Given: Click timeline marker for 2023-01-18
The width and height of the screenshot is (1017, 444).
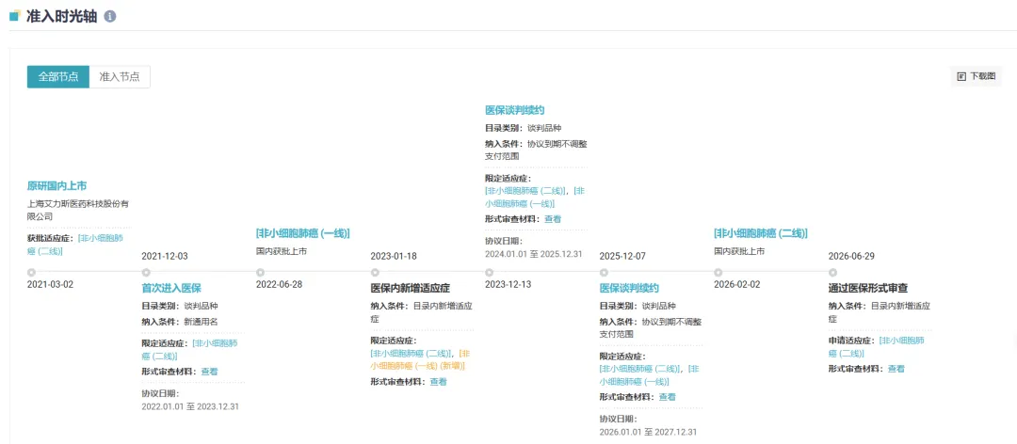Looking at the screenshot, I should 375,272.
